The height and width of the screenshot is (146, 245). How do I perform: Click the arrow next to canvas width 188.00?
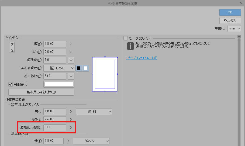click(x=71, y=44)
